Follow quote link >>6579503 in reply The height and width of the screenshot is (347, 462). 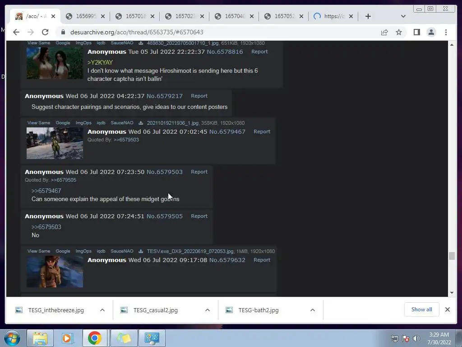(x=46, y=227)
